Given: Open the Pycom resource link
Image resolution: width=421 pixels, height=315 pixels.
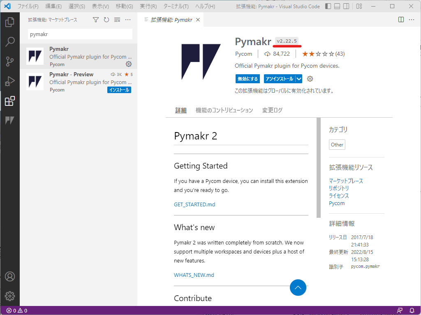Looking at the screenshot, I should (337, 203).
